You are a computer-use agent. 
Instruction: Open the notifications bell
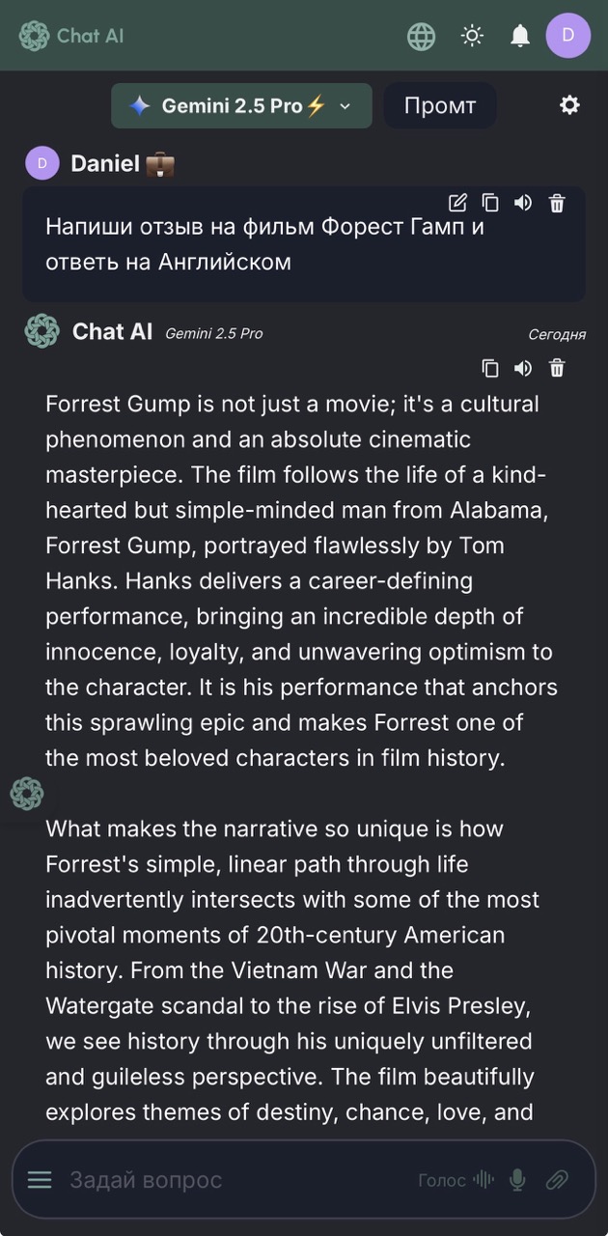coord(520,36)
